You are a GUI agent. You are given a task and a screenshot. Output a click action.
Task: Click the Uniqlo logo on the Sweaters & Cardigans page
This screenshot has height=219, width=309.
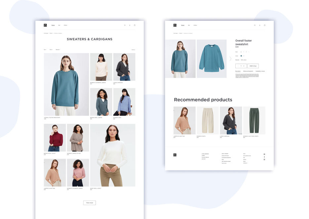pos(45,25)
